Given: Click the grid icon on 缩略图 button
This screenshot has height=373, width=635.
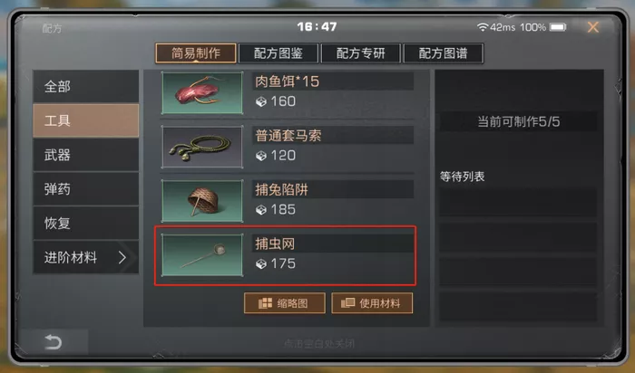Looking at the screenshot, I should (x=265, y=303).
